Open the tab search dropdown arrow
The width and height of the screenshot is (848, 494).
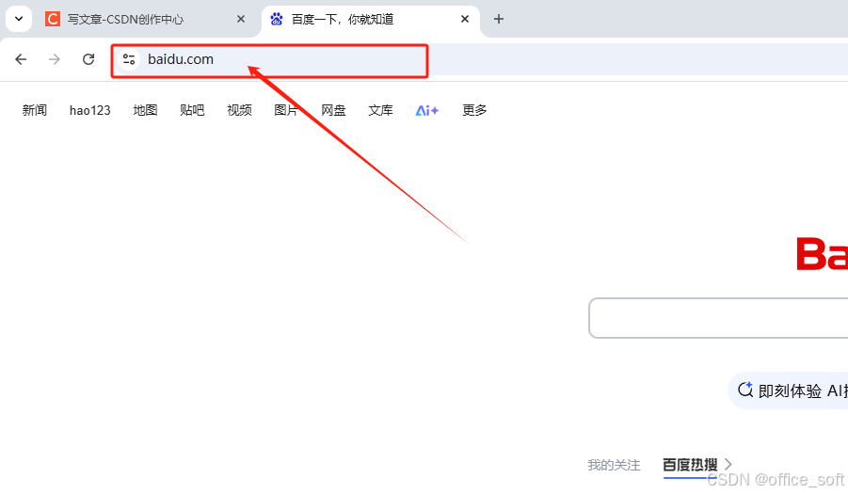pyautogui.click(x=19, y=19)
